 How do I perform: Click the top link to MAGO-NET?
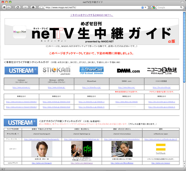coord(92,15)
